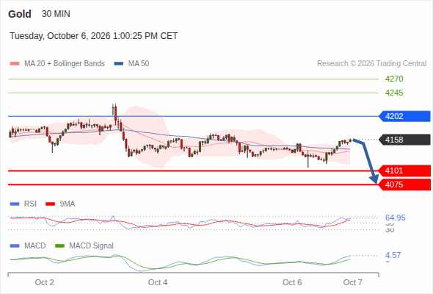The width and height of the screenshot is (433, 294).
Task: Click the 4245 resistance level label
Action: coord(394,93)
